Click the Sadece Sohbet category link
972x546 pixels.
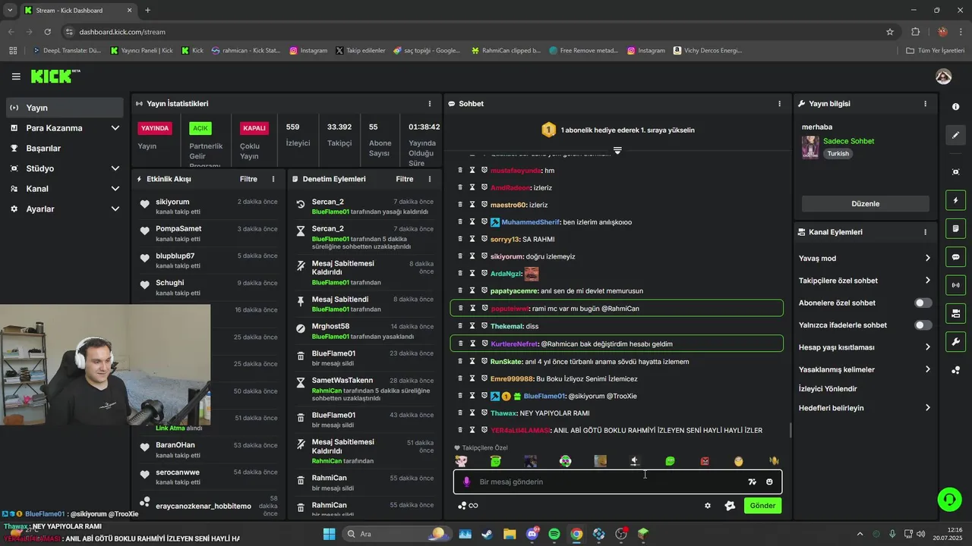click(x=848, y=141)
